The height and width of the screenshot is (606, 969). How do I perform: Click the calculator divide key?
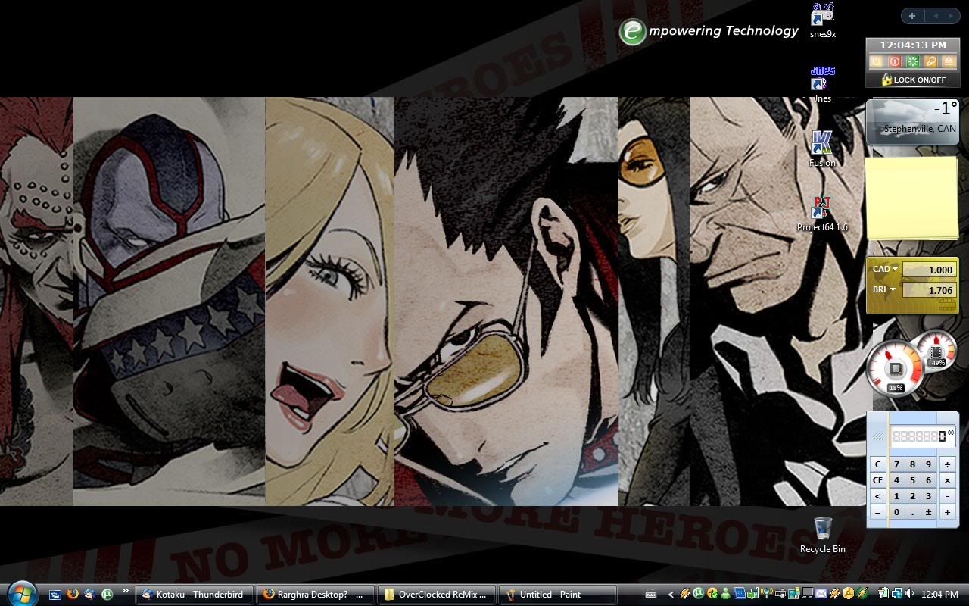coord(947,464)
